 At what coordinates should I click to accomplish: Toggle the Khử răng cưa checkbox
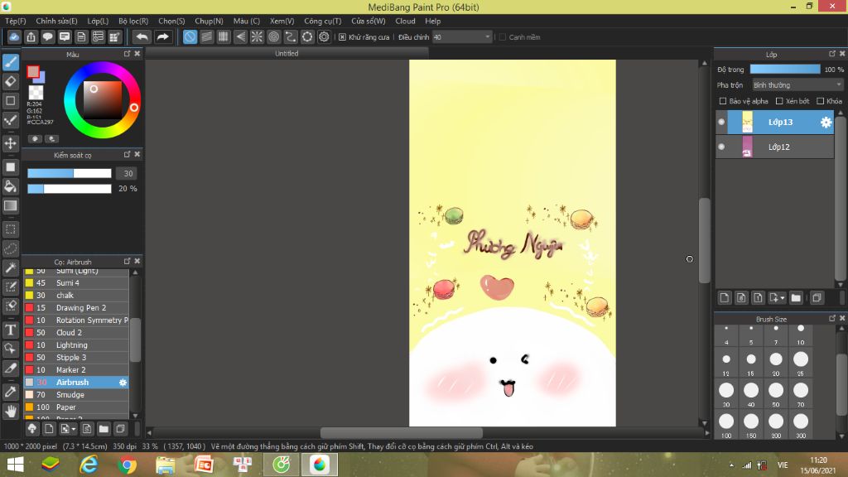pos(342,37)
